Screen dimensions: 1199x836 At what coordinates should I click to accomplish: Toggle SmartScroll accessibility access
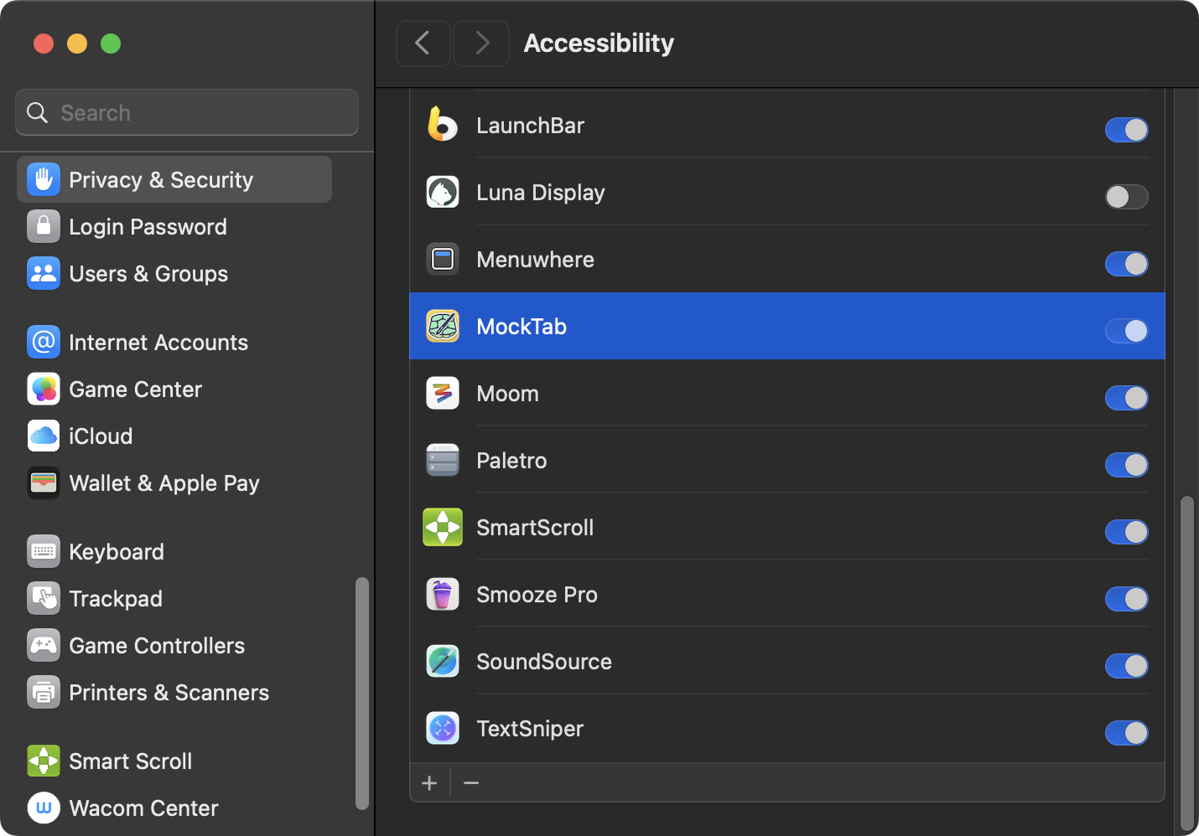coord(1126,532)
